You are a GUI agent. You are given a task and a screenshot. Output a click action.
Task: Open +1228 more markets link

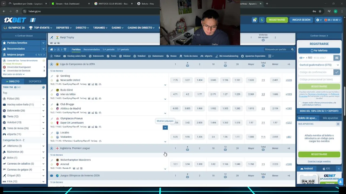(x=289, y=80)
